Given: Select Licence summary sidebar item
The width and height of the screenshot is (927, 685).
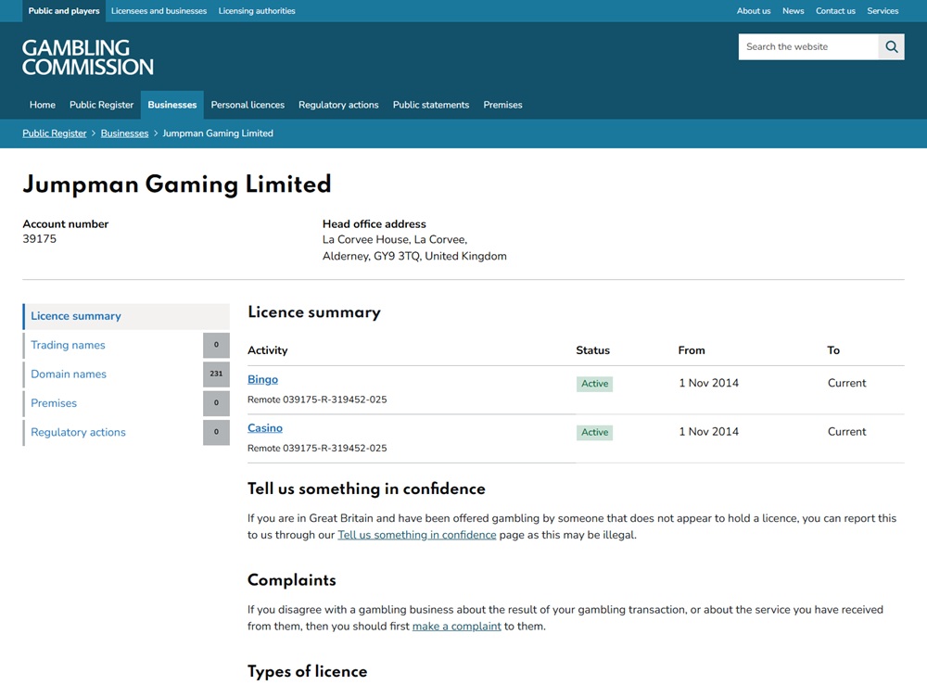Looking at the screenshot, I should [126, 316].
